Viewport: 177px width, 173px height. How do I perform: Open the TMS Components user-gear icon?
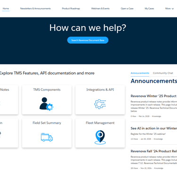coord(46,104)
